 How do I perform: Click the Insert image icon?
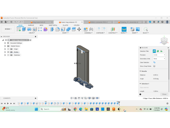pyautogui.click(x=138, y=29)
